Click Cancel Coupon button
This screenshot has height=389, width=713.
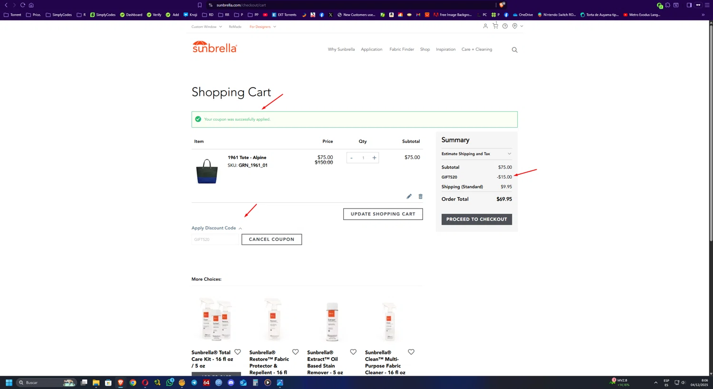tap(271, 239)
